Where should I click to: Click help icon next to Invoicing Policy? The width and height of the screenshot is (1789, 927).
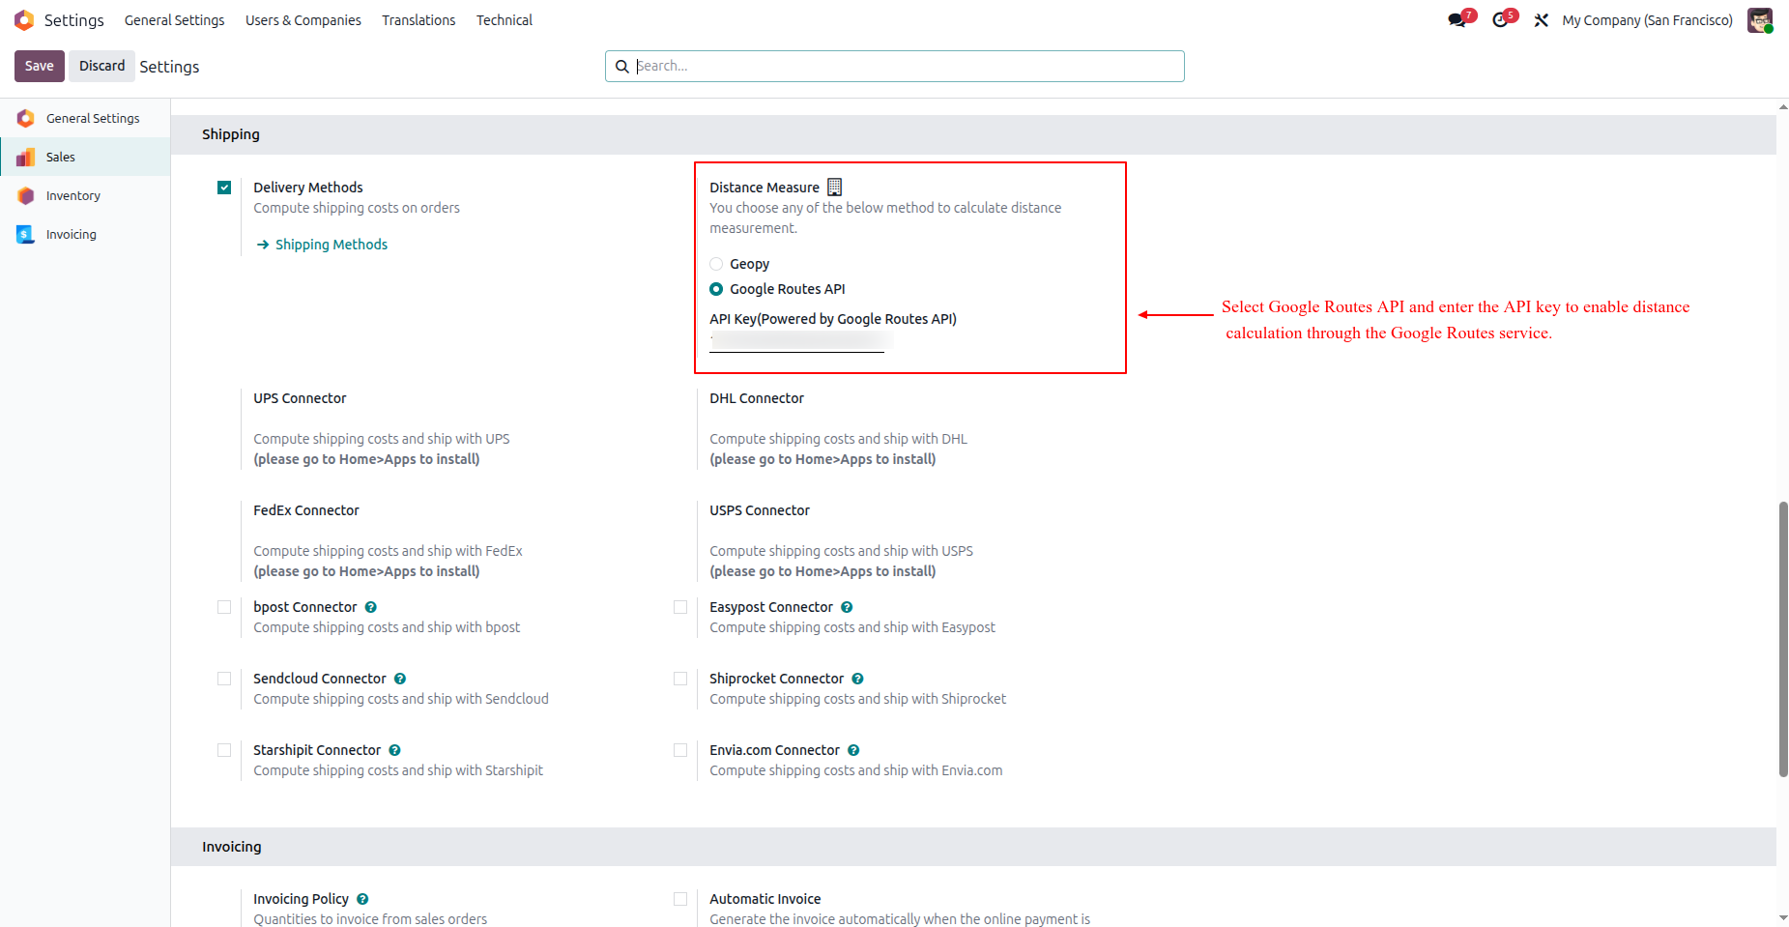click(362, 899)
